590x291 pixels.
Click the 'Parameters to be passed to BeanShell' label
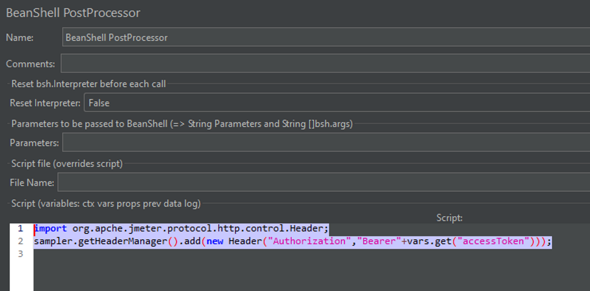click(182, 124)
